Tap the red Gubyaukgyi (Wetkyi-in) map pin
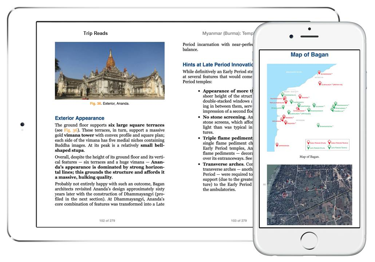 point(320,83)
